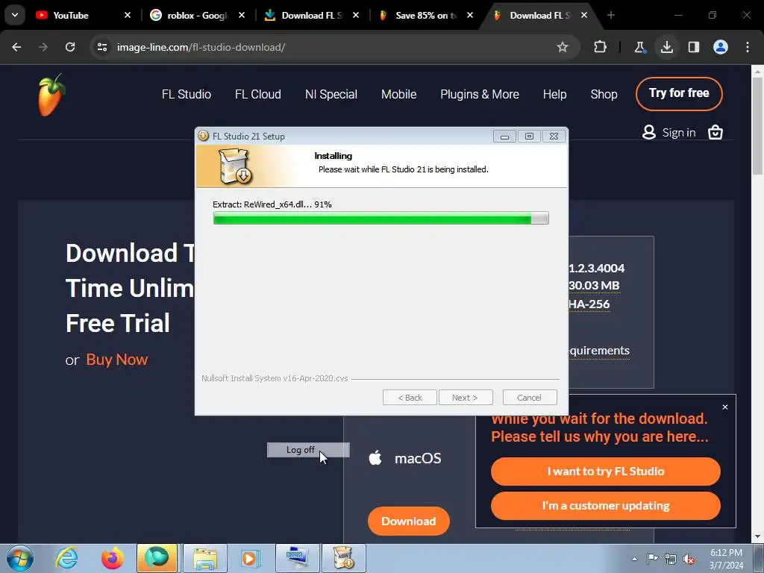Show browser downloads tray icon
Screen dimensions: 764x573
click(x=666, y=47)
